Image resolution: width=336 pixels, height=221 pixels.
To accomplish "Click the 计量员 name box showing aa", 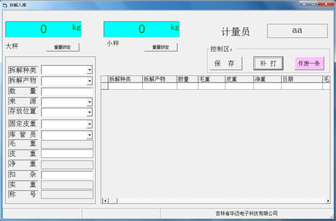I will click(298, 31).
